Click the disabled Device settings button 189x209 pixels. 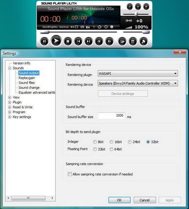pyautogui.click(x=123, y=94)
